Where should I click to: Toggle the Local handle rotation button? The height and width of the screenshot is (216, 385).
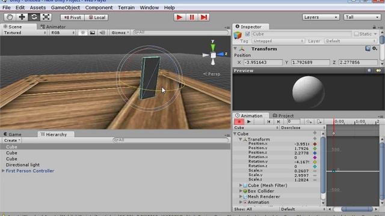(96, 17)
